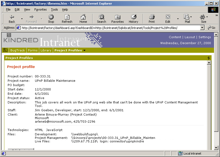Screen dimensions: 220x157
Task: Click the Forward toolbar arrow
Action: pos(31,19)
